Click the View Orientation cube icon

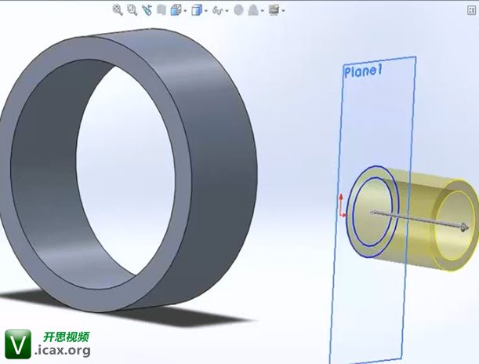pyautogui.click(x=176, y=10)
